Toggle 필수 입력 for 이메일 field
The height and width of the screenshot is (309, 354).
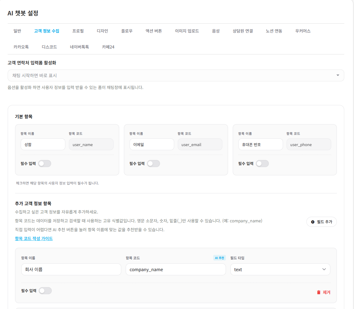click(x=153, y=164)
